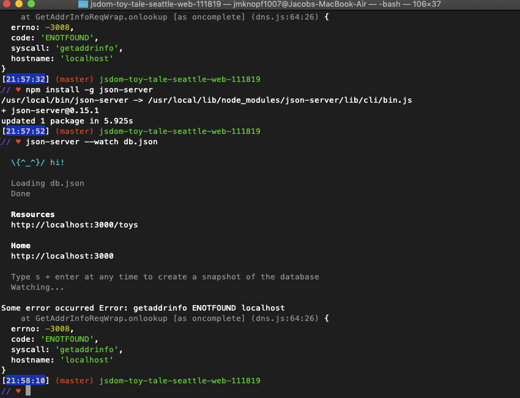Screen dimensions: 520x398
Task: Click the block cursor at the prompt
Action: [28, 391]
